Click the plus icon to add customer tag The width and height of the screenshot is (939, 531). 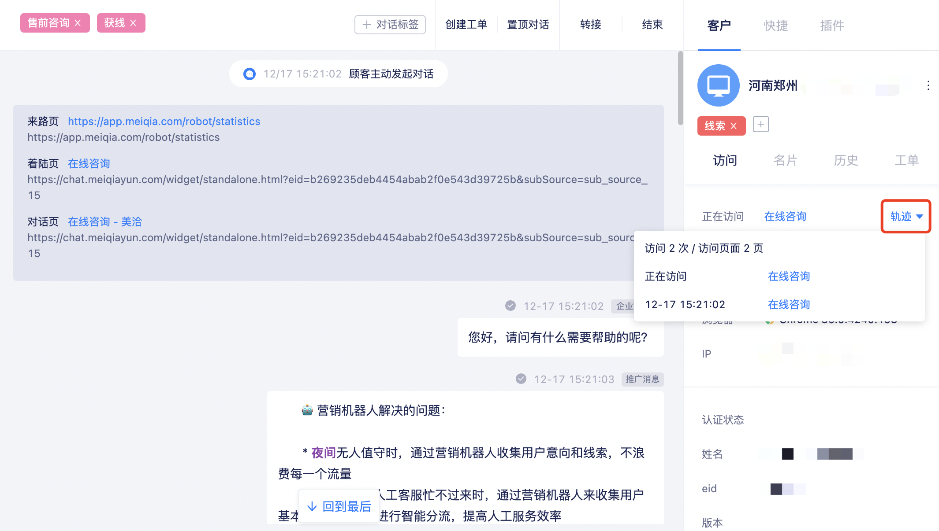tap(760, 125)
